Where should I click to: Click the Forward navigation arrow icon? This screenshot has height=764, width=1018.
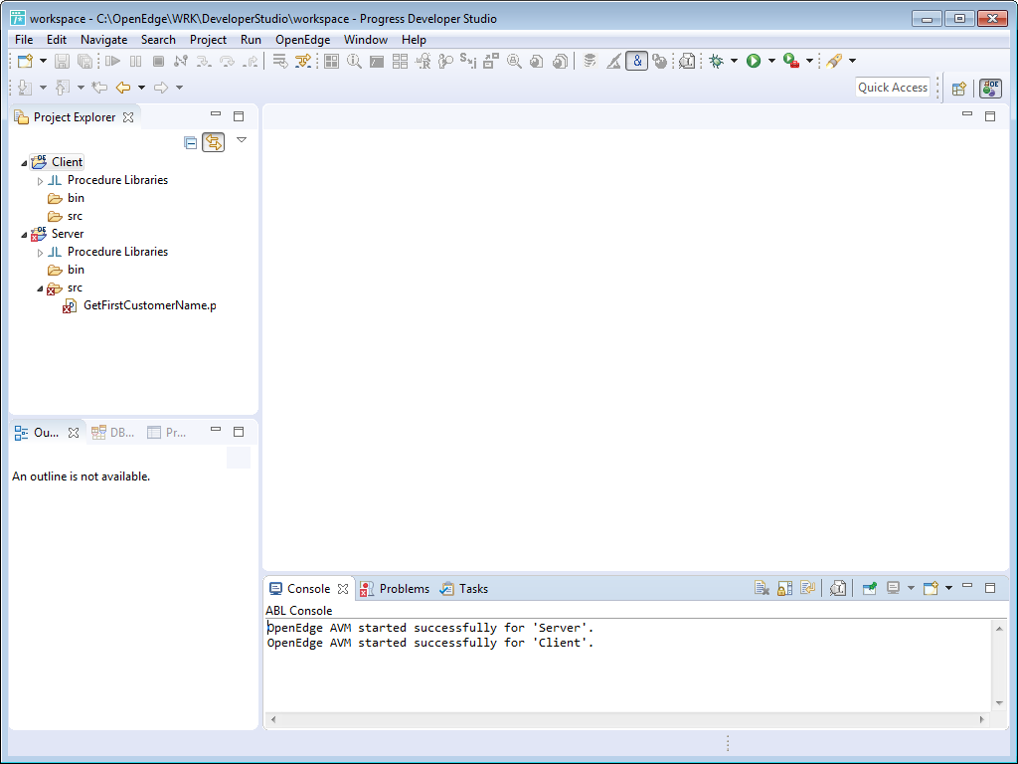click(x=160, y=88)
